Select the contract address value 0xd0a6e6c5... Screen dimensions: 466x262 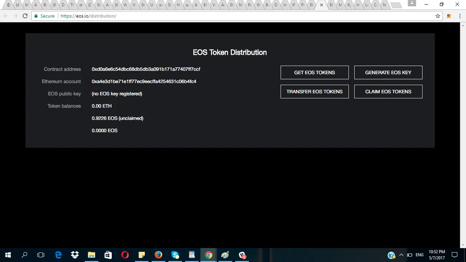tap(146, 69)
